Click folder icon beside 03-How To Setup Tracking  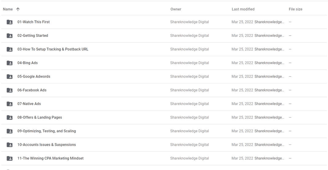(10, 49)
